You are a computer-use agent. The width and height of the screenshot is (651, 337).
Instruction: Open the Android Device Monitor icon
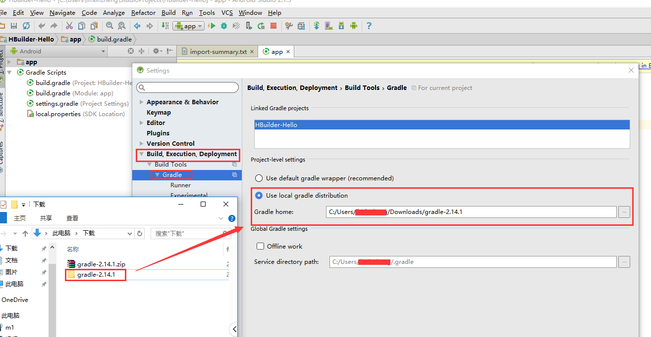click(x=353, y=26)
